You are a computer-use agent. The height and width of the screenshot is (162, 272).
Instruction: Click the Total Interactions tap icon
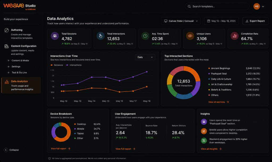coord(100,36)
